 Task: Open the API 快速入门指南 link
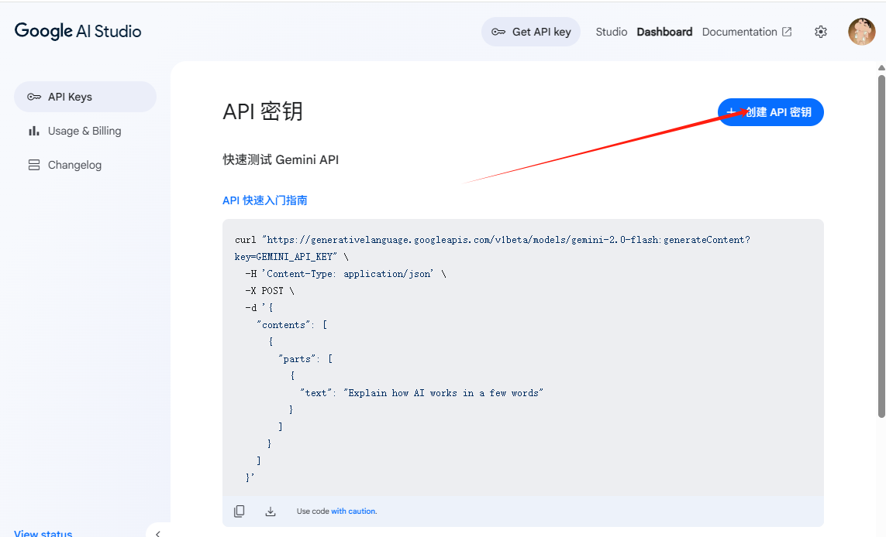pyautogui.click(x=265, y=200)
